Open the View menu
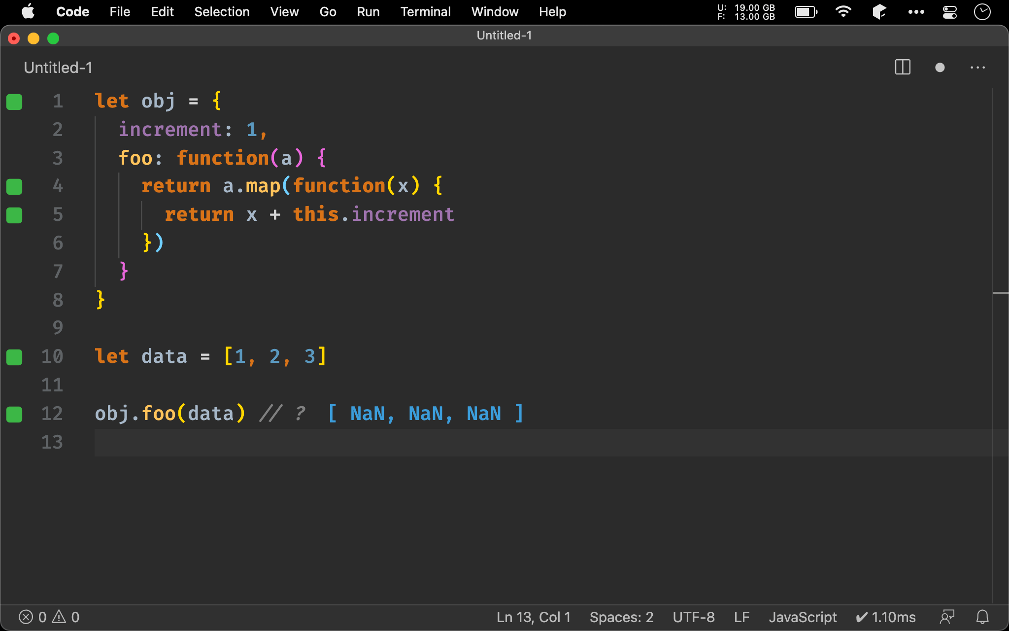The image size is (1009, 631). [284, 12]
